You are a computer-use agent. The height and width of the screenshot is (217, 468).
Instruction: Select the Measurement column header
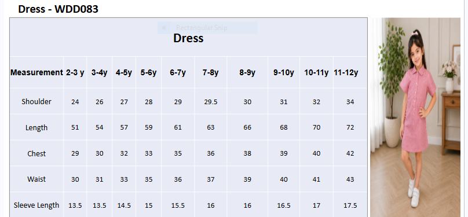[36, 72]
